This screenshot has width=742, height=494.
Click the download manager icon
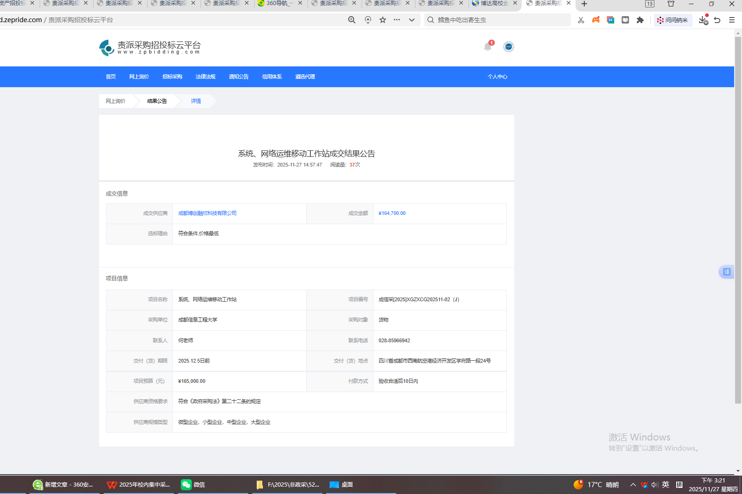point(703,20)
